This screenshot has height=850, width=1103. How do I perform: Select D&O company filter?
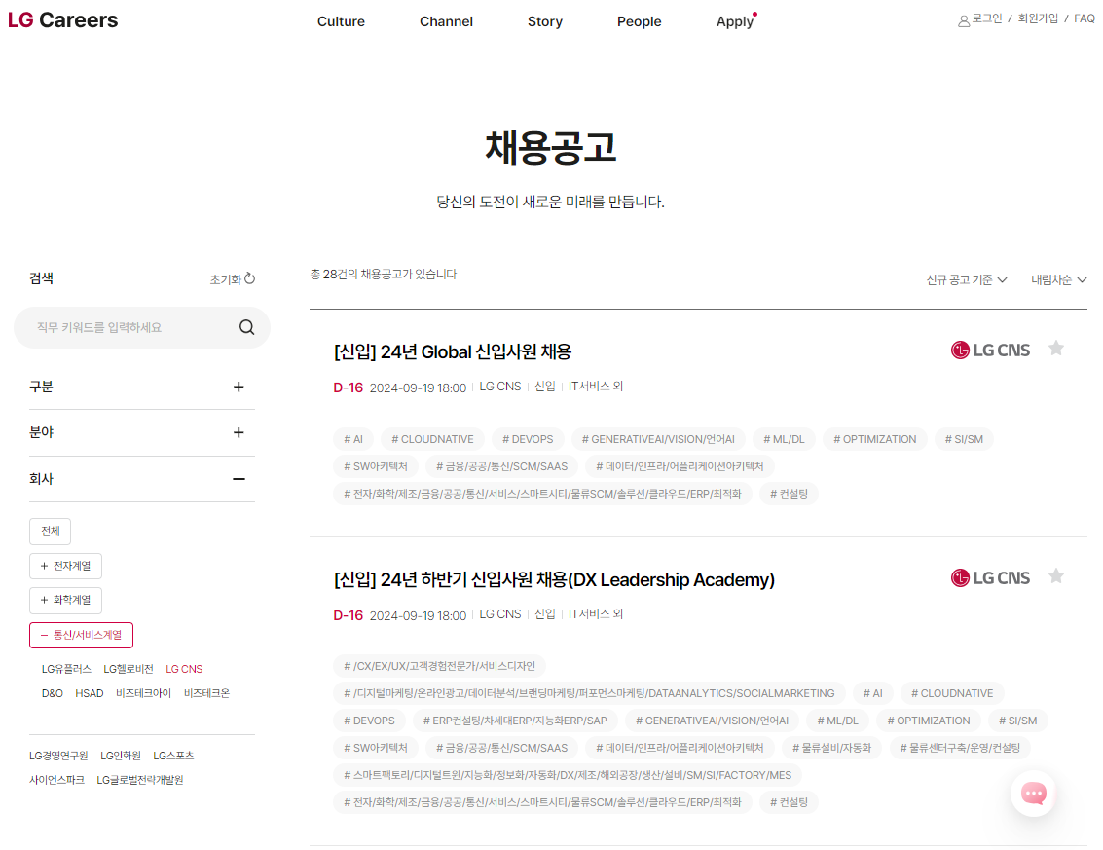pyautogui.click(x=52, y=694)
